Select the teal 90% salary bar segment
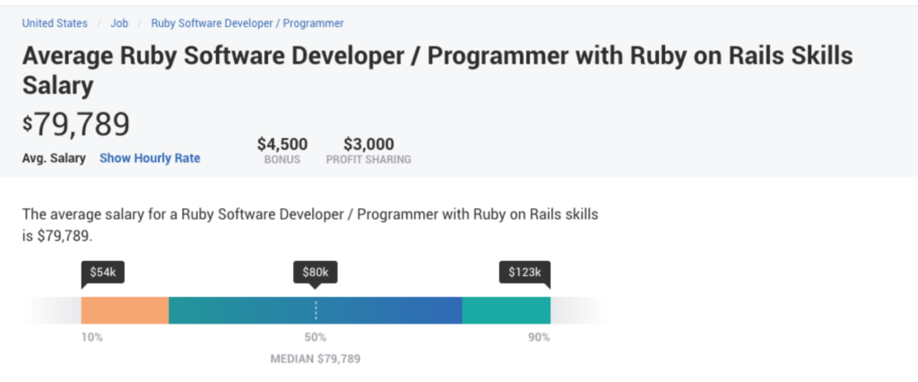This screenshot has height=382, width=918. coord(506,310)
